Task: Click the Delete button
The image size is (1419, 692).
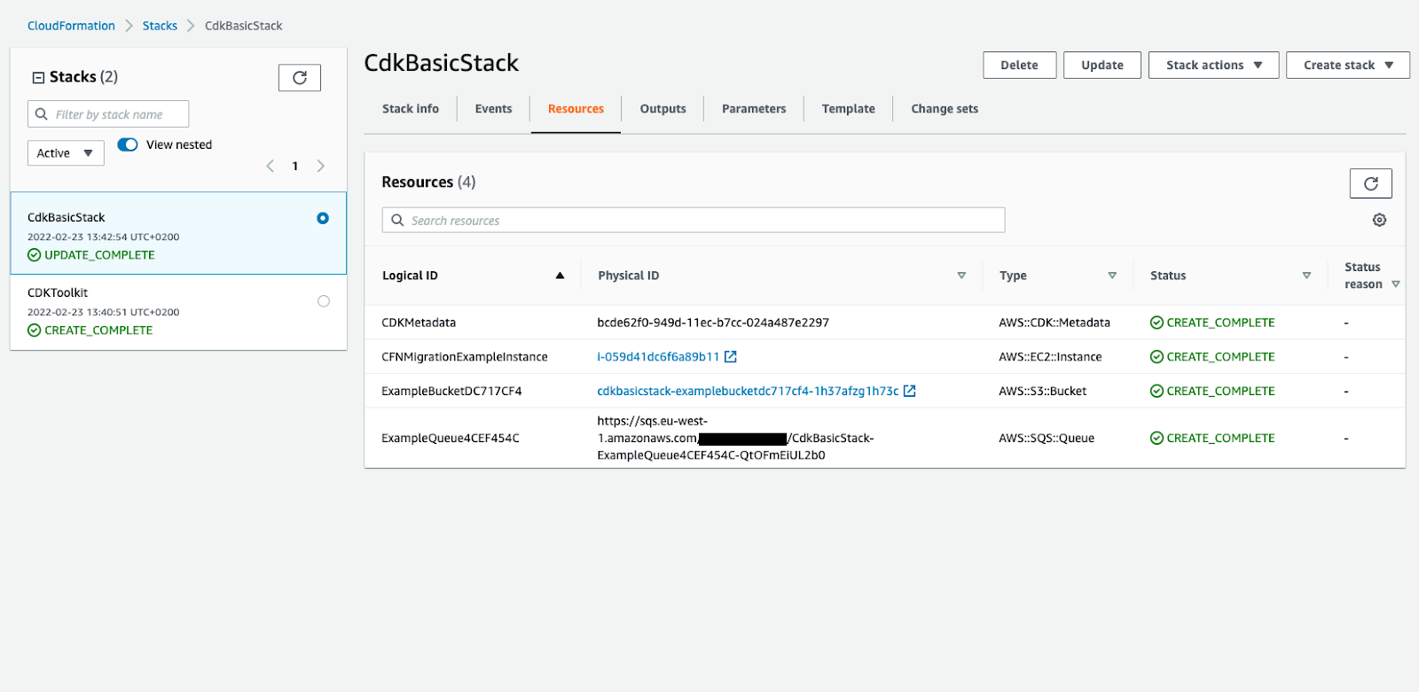Action: (x=1019, y=65)
